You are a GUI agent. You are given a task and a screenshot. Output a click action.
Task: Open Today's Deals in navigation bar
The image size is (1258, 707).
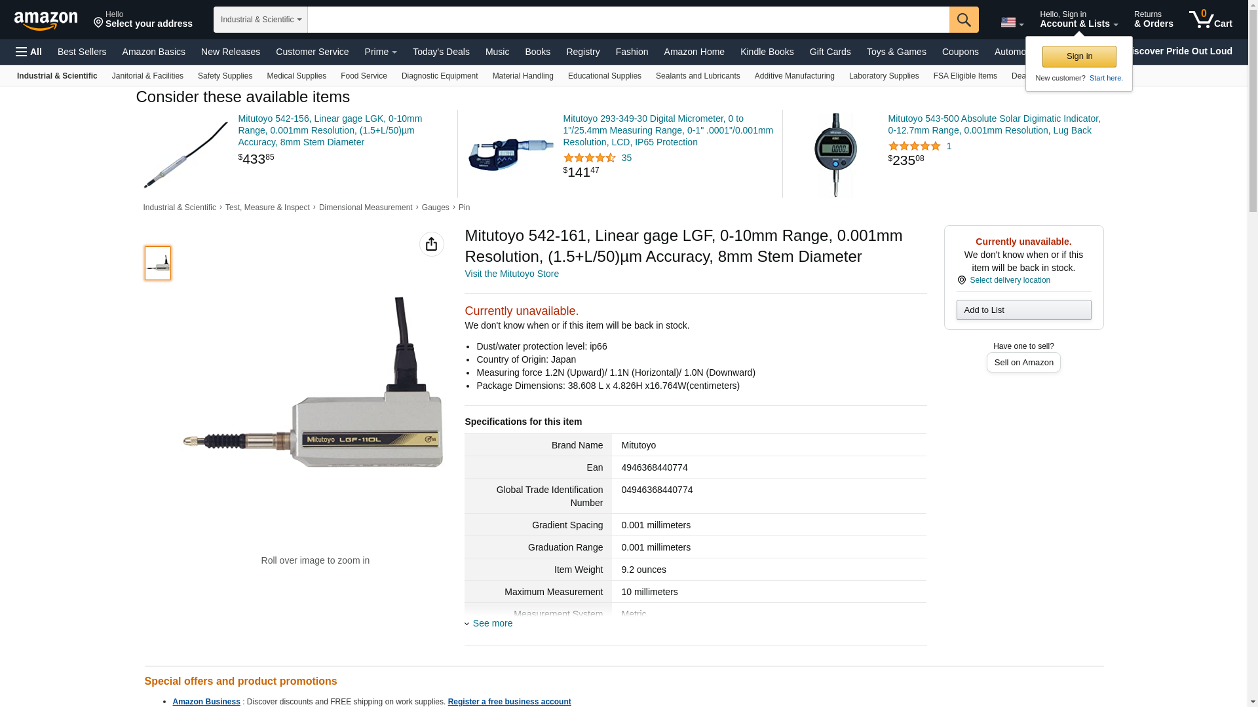pos(440,52)
